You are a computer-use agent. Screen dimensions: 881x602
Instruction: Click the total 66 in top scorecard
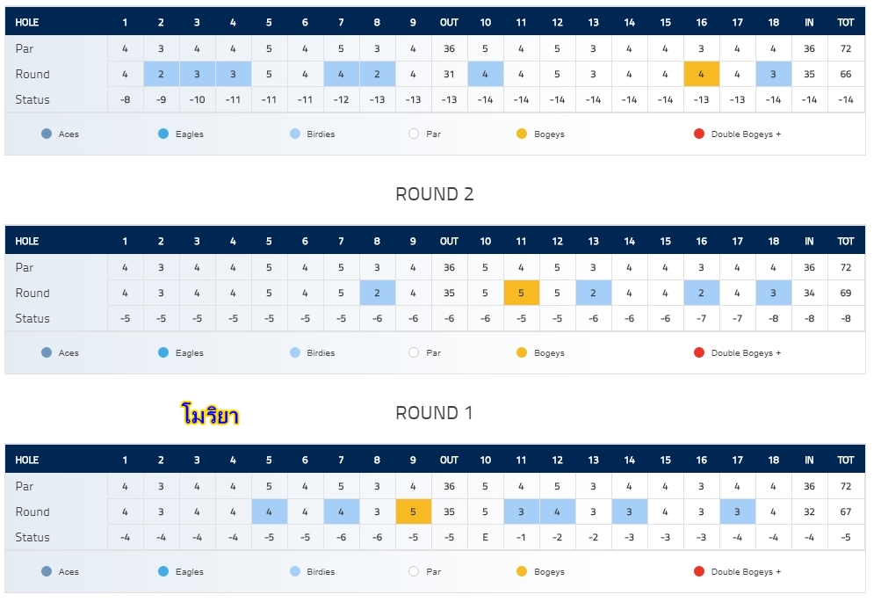coord(846,74)
